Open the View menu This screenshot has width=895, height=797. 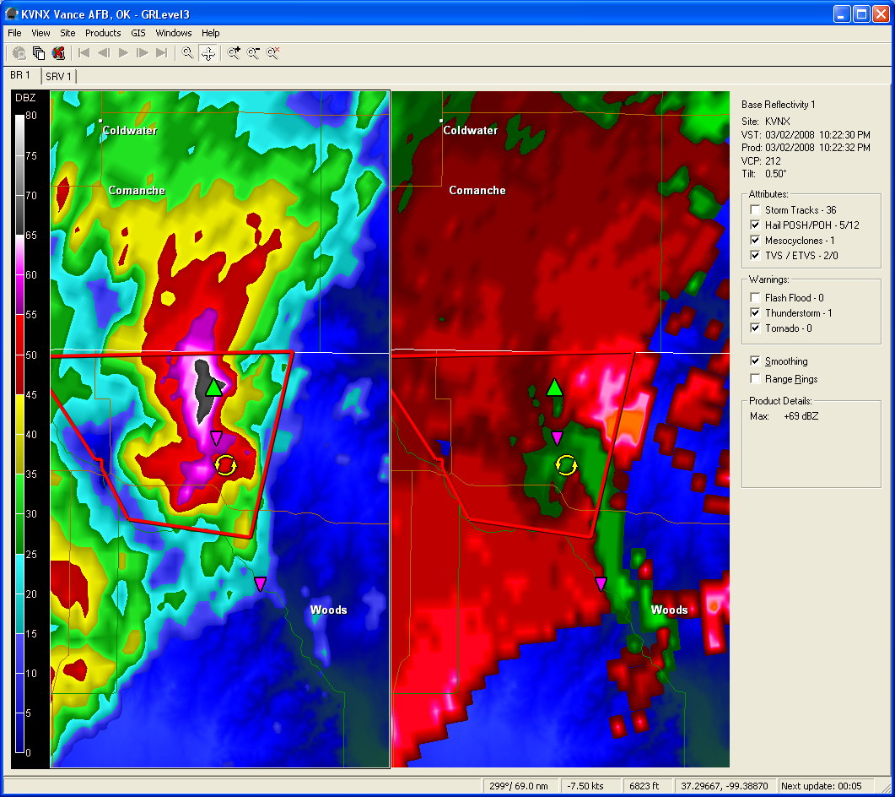[40, 33]
